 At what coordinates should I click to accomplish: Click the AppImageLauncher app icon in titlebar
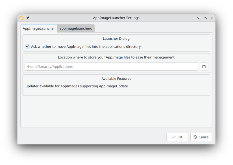(21, 18)
